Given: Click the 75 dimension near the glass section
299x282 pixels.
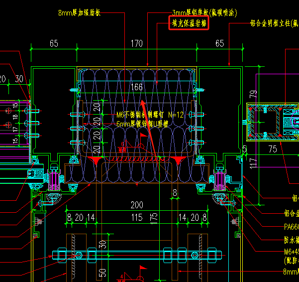Looking at the screenshot, I should coord(272,148).
